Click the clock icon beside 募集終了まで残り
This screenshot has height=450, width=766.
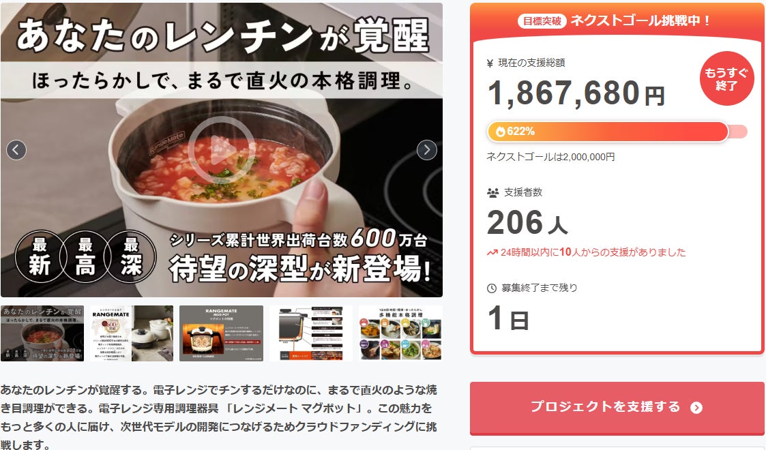point(492,288)
